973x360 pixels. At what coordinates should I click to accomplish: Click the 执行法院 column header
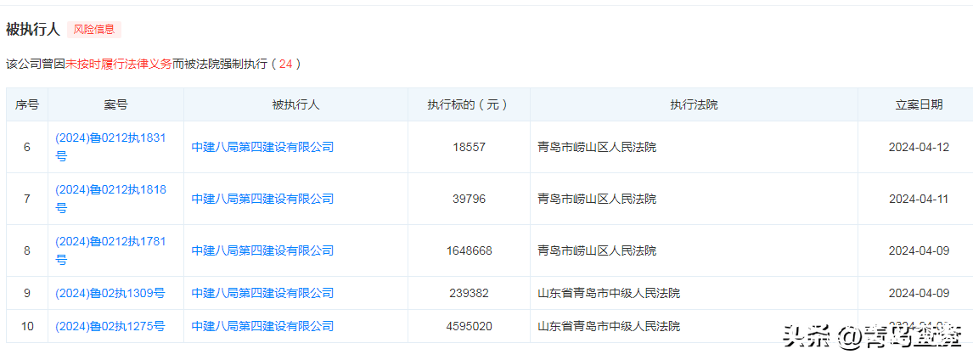(x=694, y=105)
